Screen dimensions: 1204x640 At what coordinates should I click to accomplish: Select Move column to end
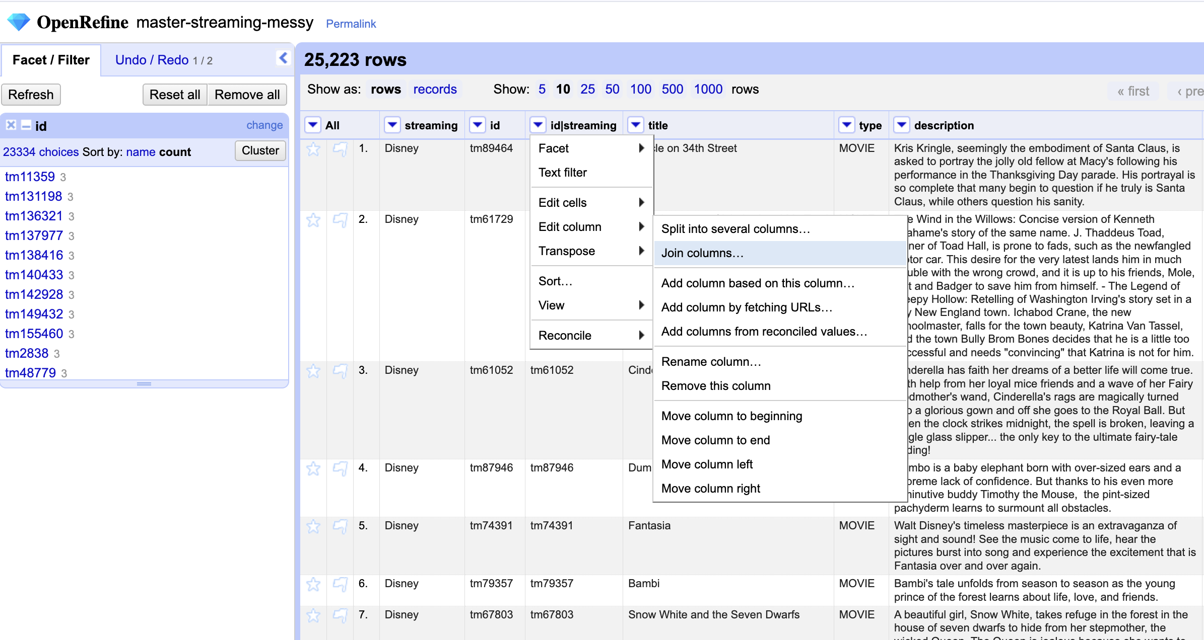coord(779,440)
